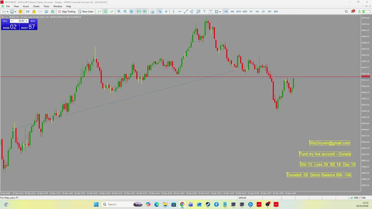Open the VPS cloud hosting icon

46,12
